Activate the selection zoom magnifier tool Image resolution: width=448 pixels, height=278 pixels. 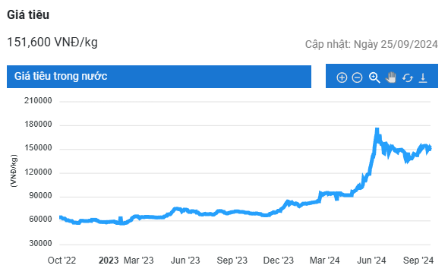[374, 77]
